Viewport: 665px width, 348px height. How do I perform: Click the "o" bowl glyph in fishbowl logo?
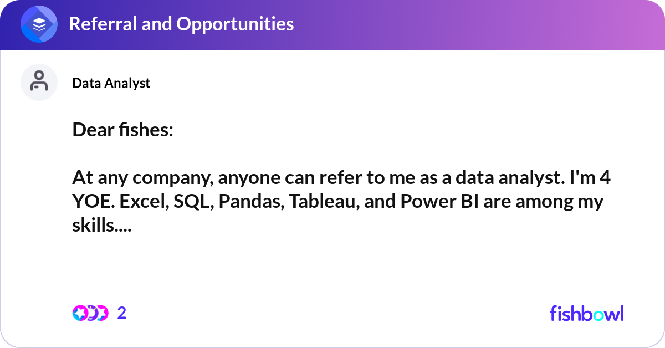click(599, 315)
